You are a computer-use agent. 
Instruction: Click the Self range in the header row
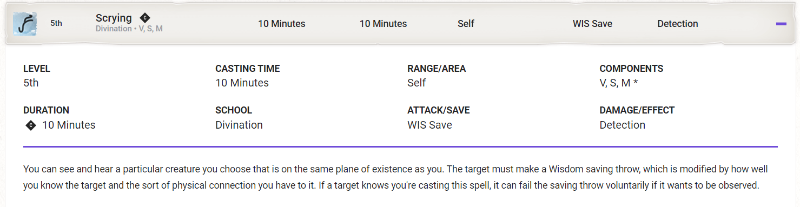[x=466, y=24]
